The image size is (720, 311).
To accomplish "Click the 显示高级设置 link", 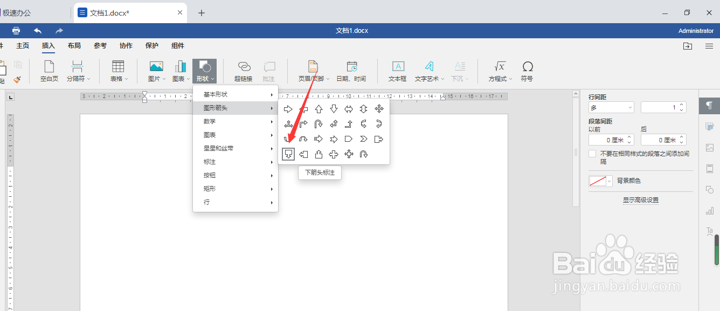I will point(640,199).
